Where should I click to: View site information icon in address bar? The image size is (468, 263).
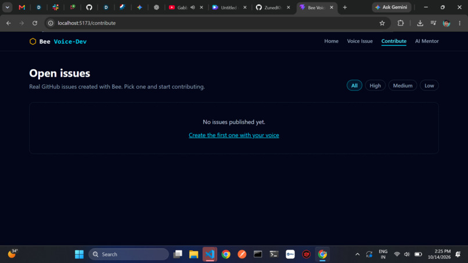[51, 23]
